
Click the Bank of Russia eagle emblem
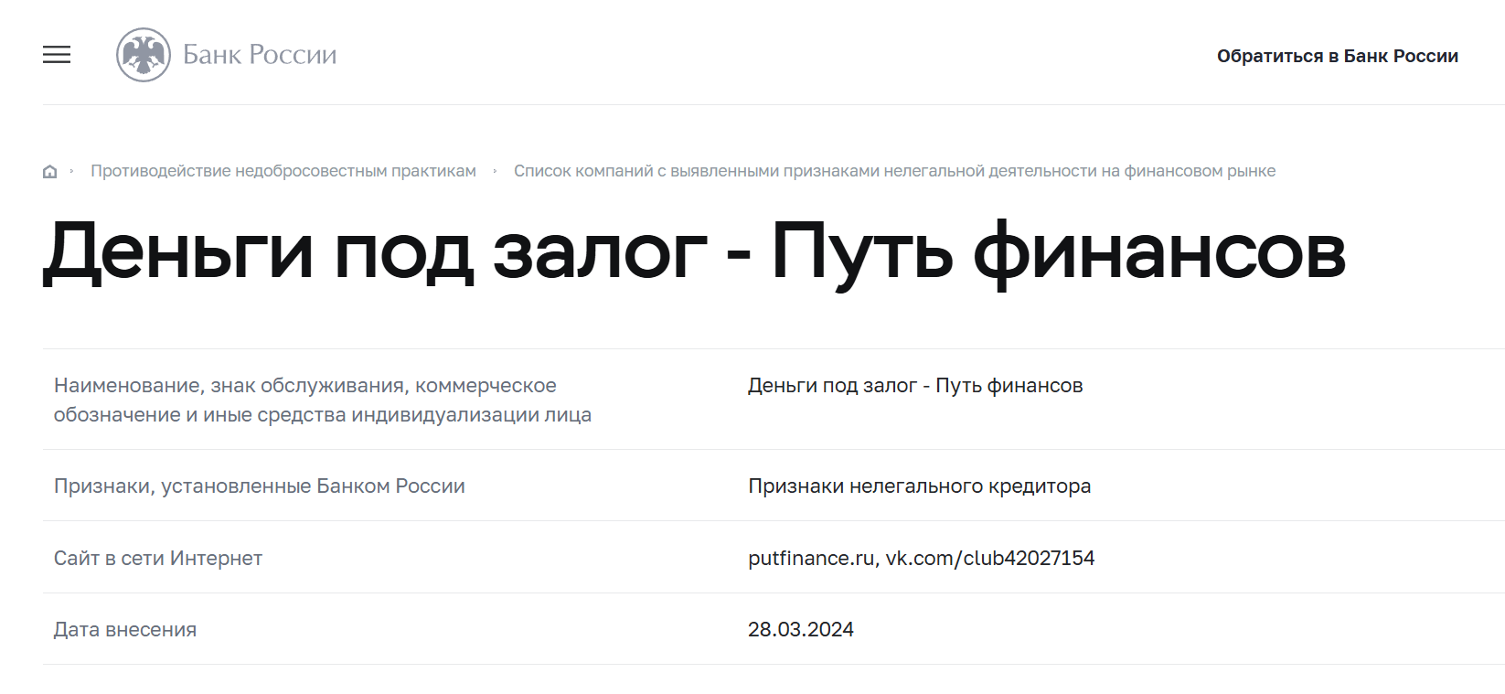tap(144, 55)
